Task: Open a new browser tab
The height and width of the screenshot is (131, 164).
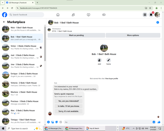Action: [37, 3]
